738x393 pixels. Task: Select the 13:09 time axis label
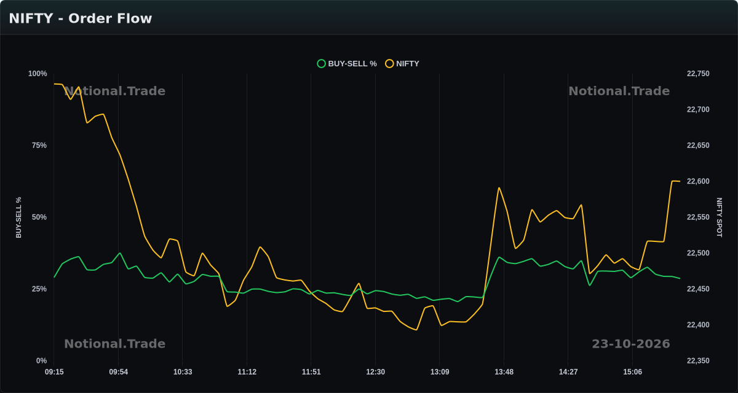pyautogui.click(x=439, y=372)
